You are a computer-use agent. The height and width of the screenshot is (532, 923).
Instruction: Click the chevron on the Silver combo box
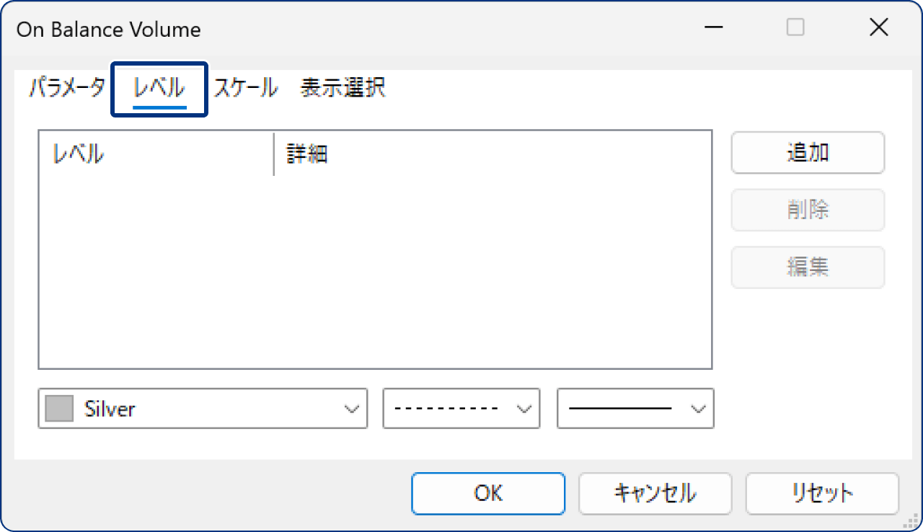[353, 408]
